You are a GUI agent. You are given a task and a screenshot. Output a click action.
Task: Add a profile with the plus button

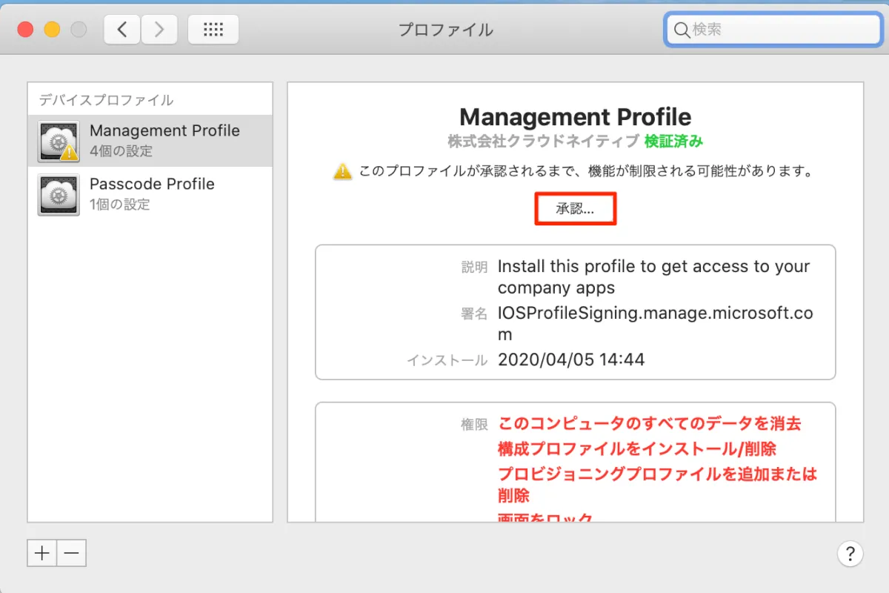[42, 553]
